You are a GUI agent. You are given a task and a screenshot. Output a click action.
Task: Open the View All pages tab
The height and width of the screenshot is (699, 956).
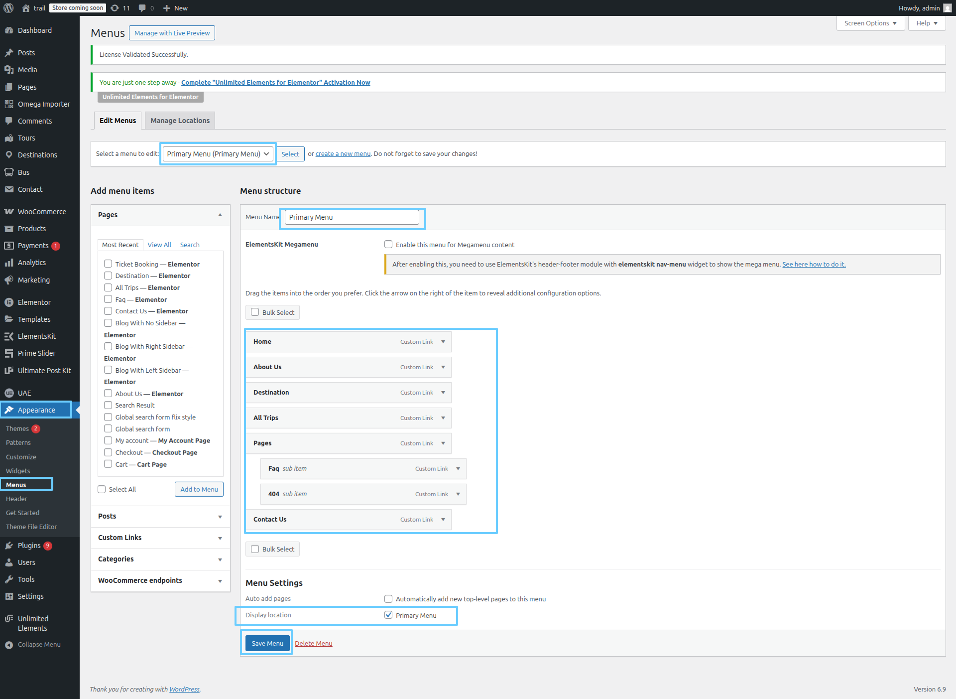(159, 245)
